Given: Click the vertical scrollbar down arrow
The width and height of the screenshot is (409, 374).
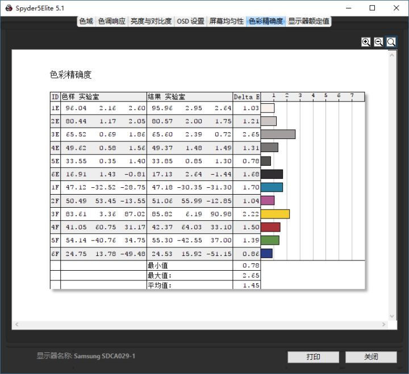Looking at the screenshot, I should tap(392, 316).
